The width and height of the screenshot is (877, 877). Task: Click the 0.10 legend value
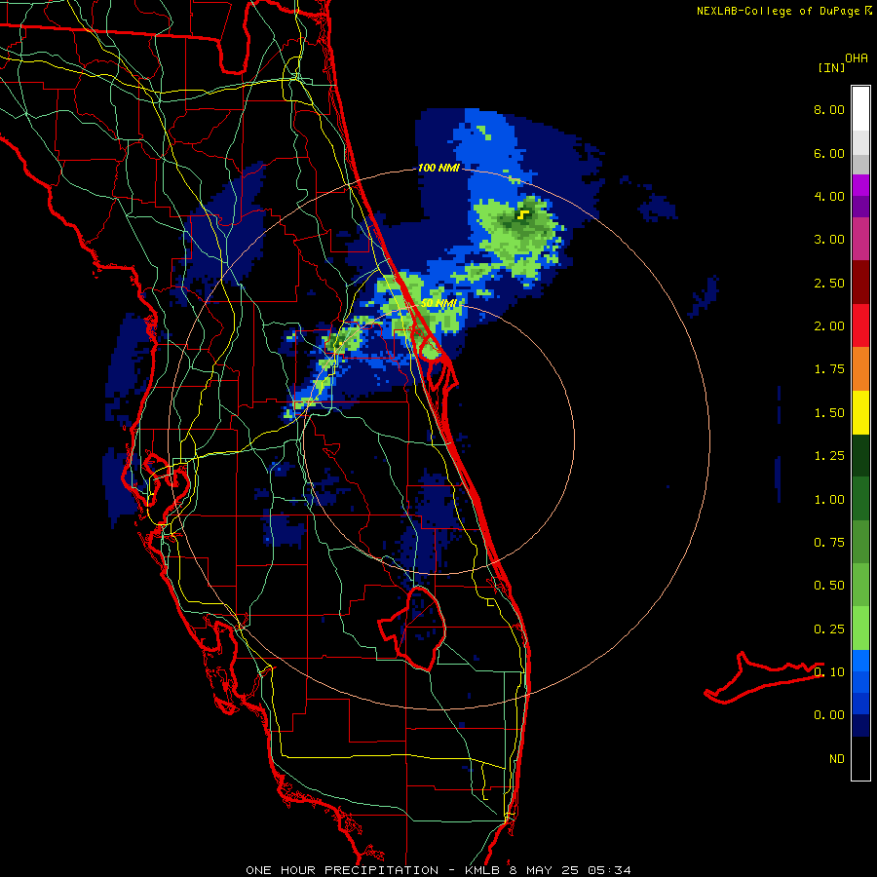pyautogui.click(x=829, y=672)
